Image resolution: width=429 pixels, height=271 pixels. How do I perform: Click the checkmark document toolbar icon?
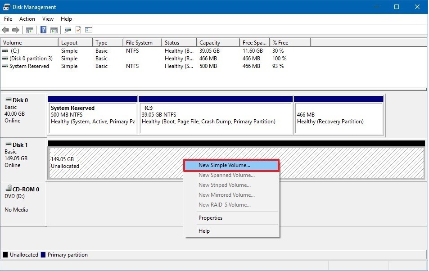[x=77, y=30]
